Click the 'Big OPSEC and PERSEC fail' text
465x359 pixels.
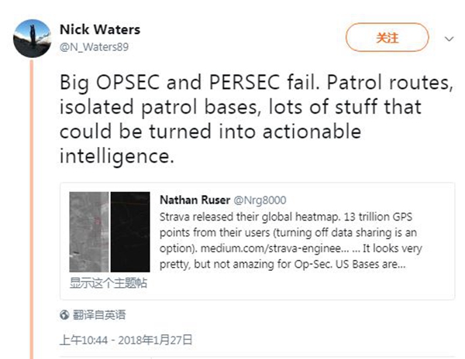[x=186, y=80]
